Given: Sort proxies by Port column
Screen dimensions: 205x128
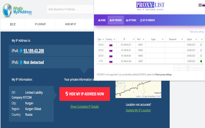Looking at the screenshot, I should tap(141, 39).
